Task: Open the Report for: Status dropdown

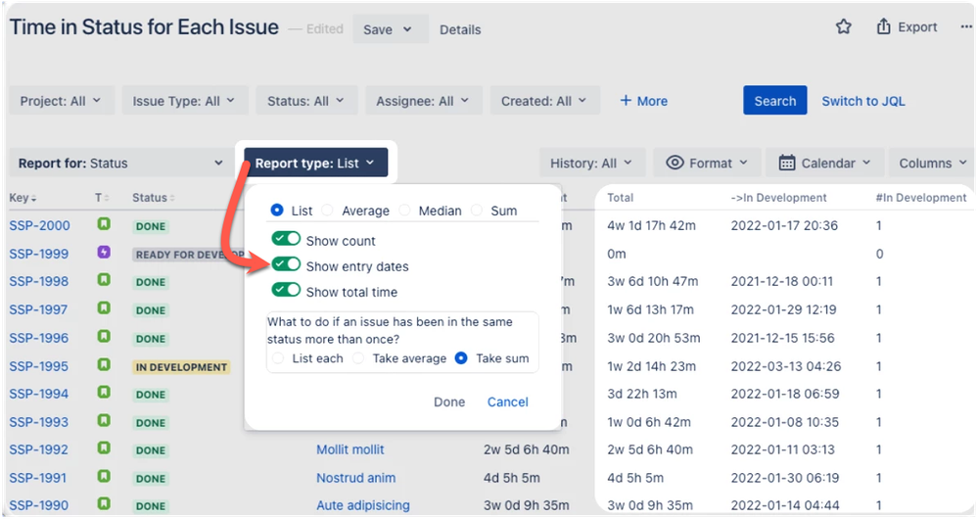Action: (120, 164)
